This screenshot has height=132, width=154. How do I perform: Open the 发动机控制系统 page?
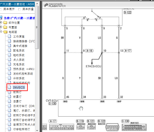point(23,74)
